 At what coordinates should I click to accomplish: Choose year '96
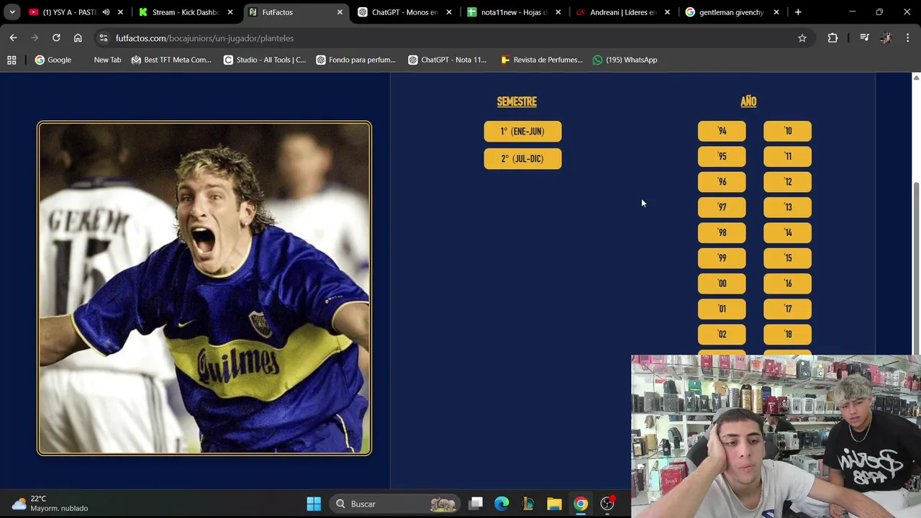point(722,181)
